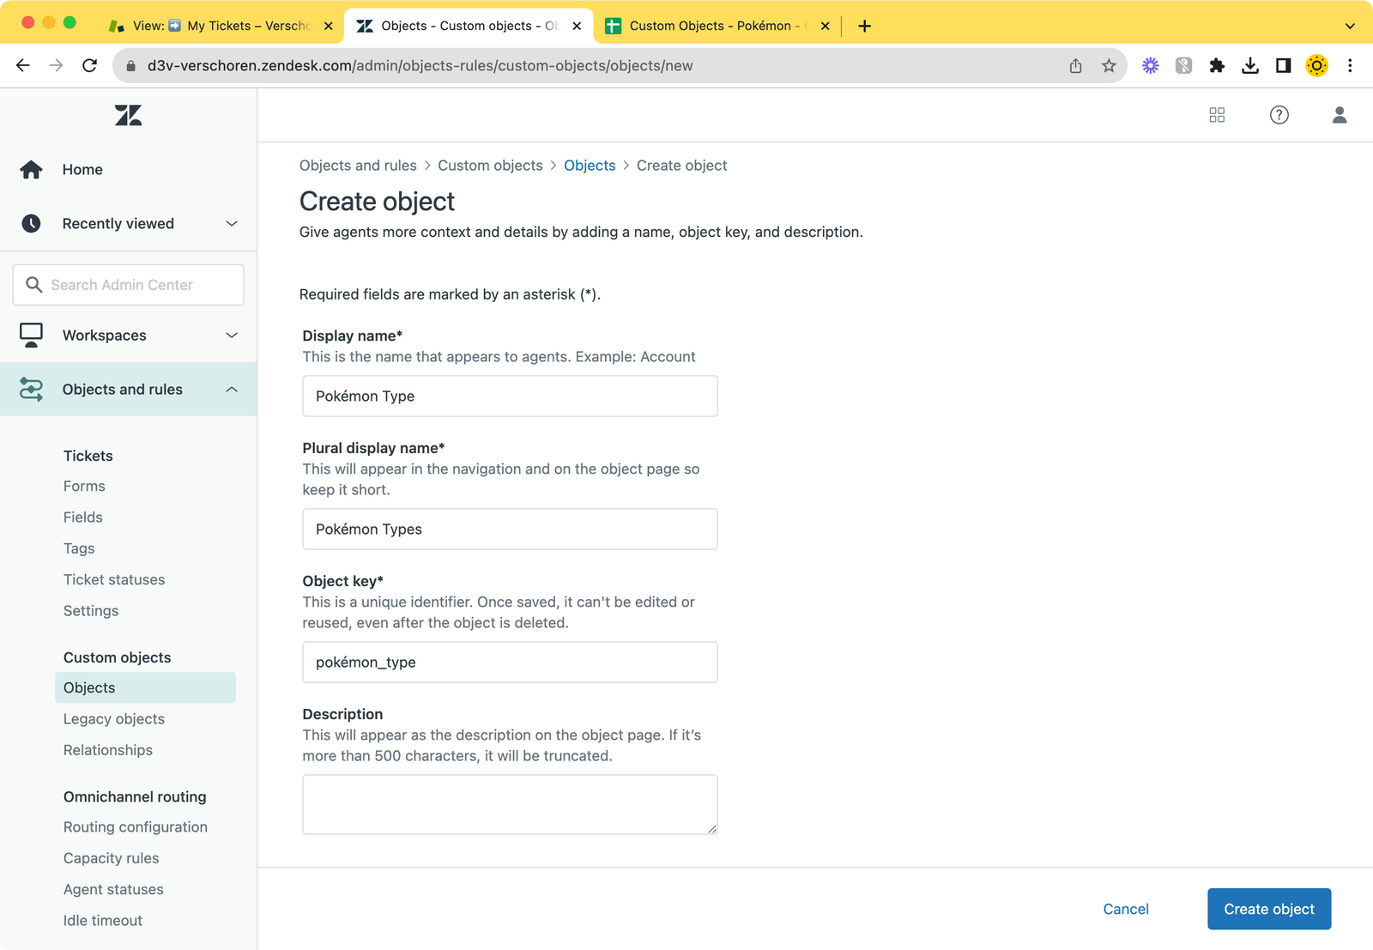Click the Objects and rules arrows icon

point(32,389)
